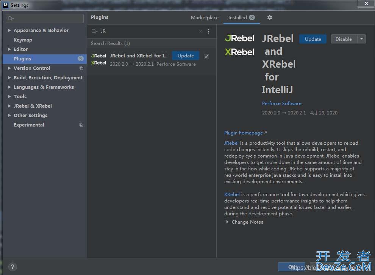Viewport: 375px width, 275px height.
Task: Click the magnifier icon in plugin search
Action: click(x=94, y=32)
